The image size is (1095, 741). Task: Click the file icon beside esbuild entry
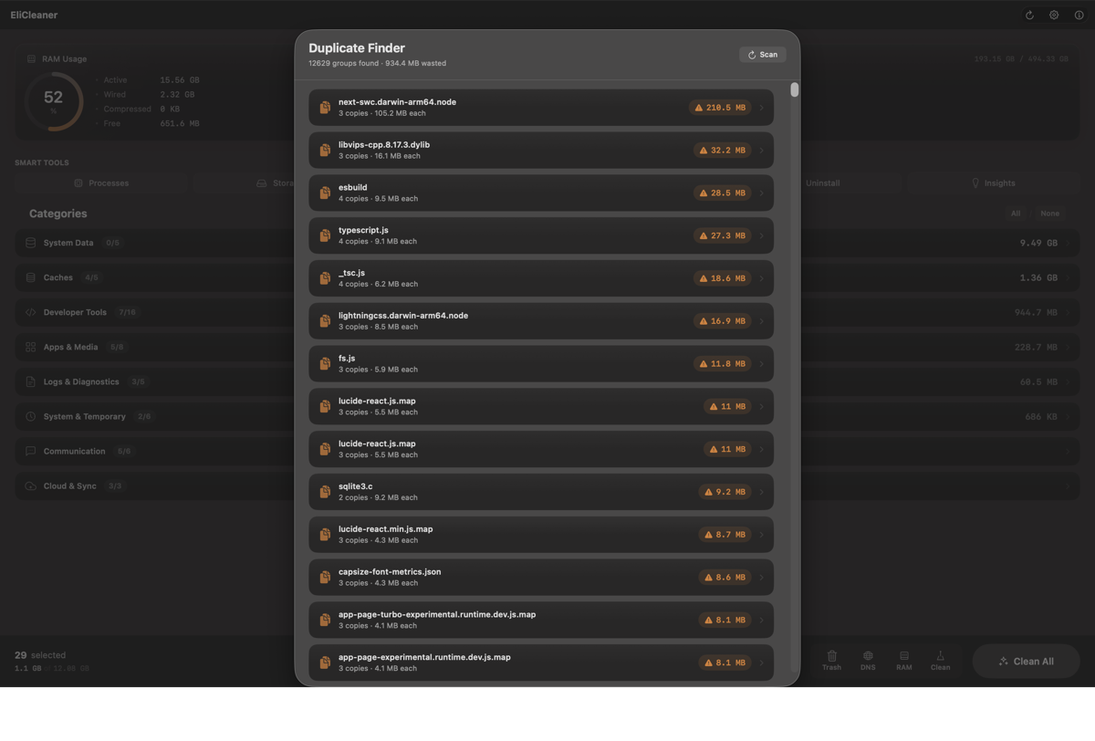point(325,193)
